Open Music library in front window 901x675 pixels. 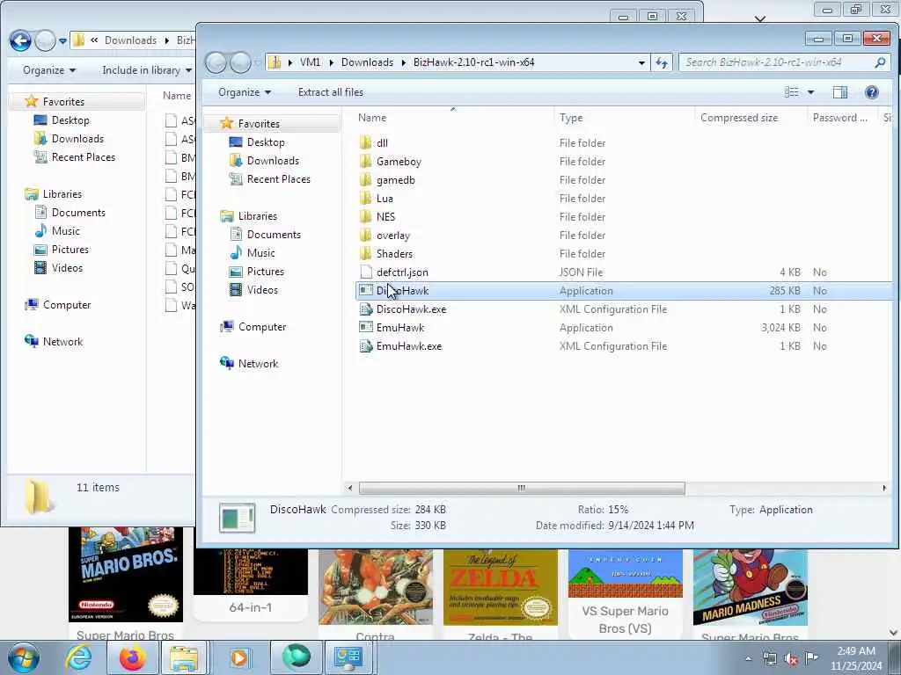[x=260, y=252]
